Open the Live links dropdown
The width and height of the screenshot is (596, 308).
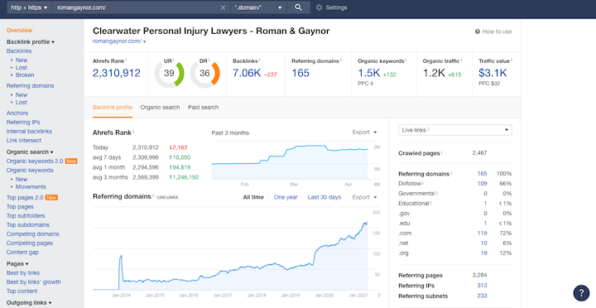point(455,130)
